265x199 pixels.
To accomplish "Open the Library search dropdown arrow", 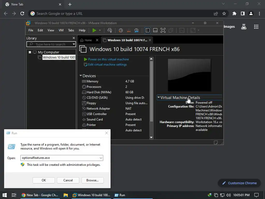I will (x=74, y=44).
